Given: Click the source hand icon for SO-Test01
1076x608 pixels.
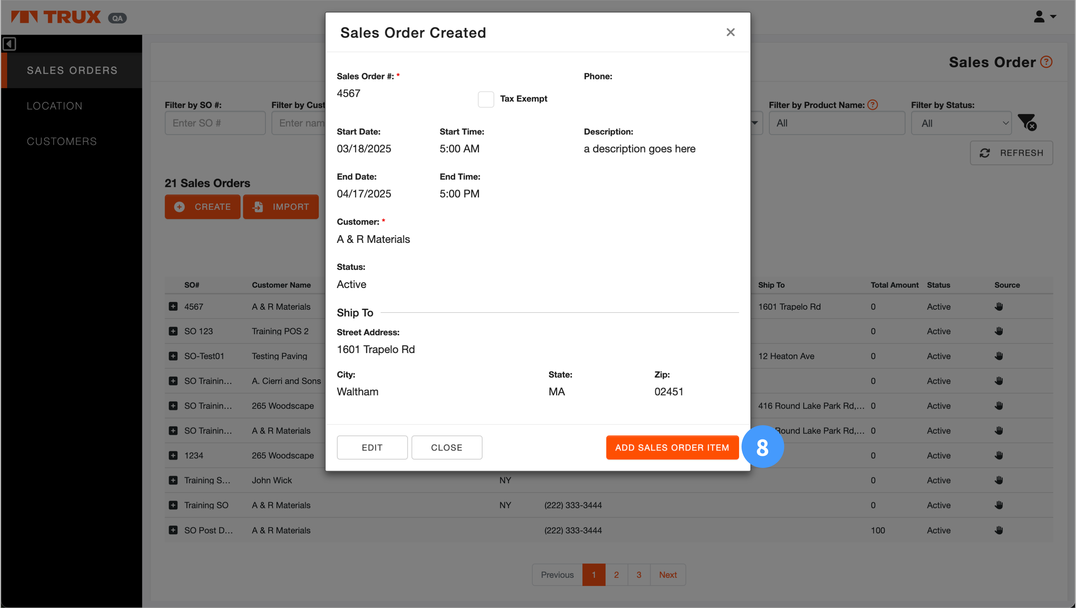Looking at the screenshot, I should click(998, 356).
